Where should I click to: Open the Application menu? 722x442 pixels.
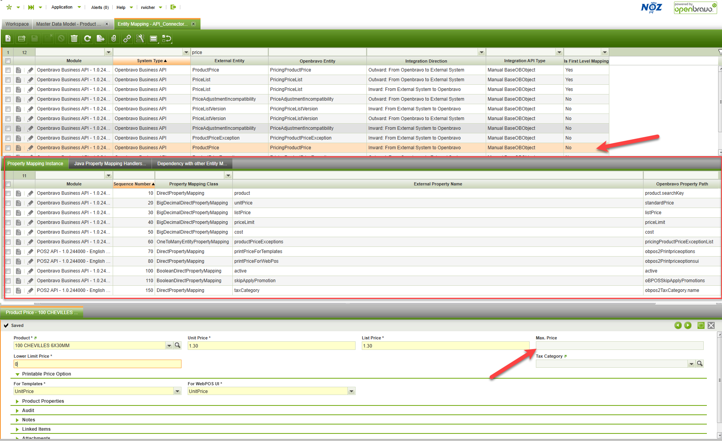pyautogui.click(x=62, y=7)
